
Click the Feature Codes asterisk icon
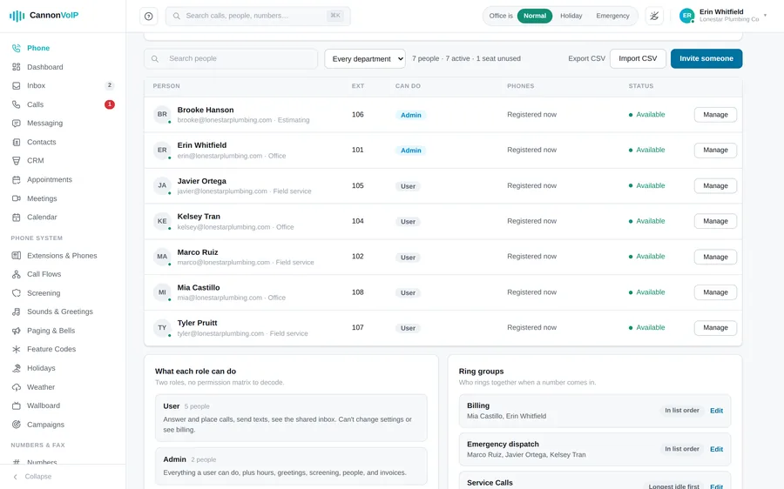17,349
